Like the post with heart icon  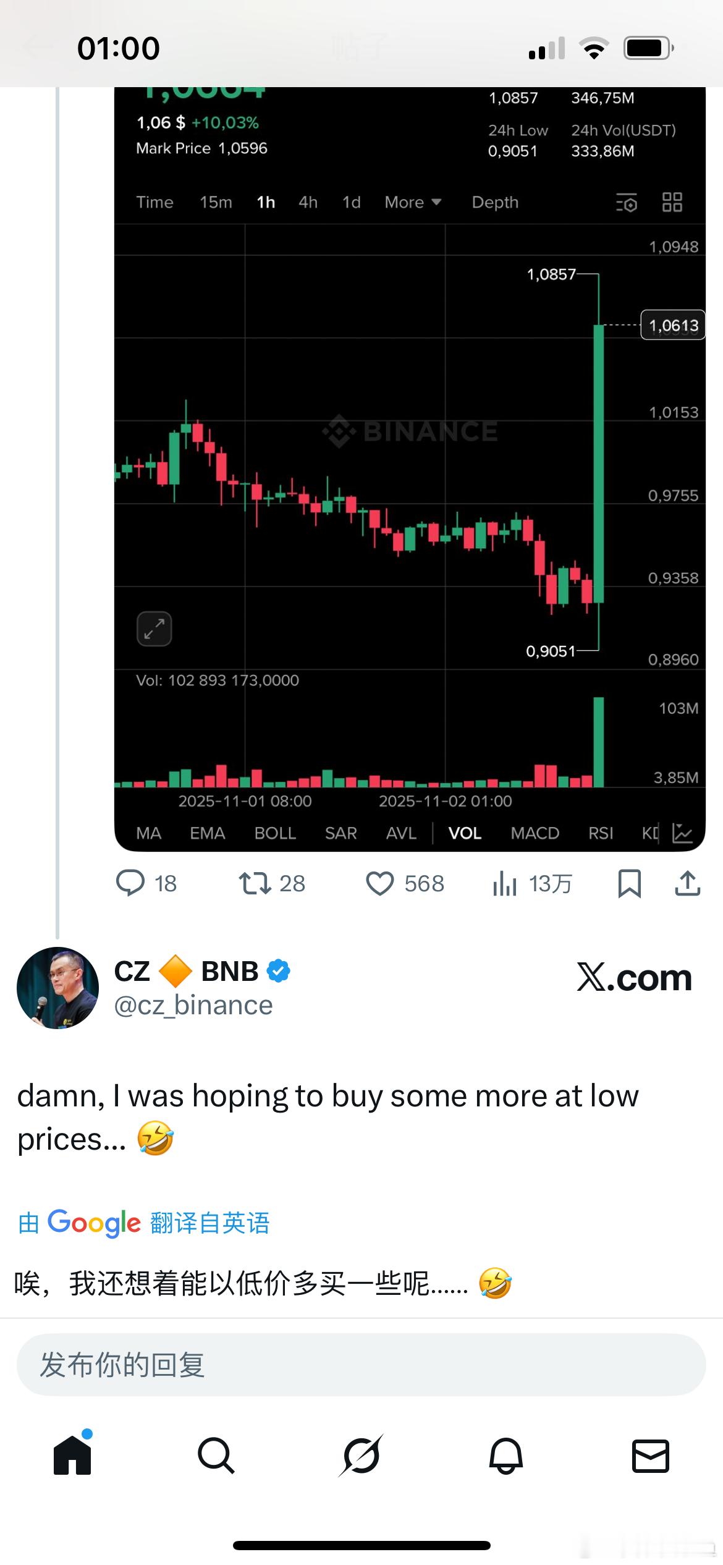379,883
